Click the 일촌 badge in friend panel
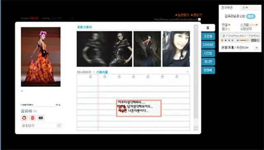This screenshot has width=264, height=150. coord(251,16)
